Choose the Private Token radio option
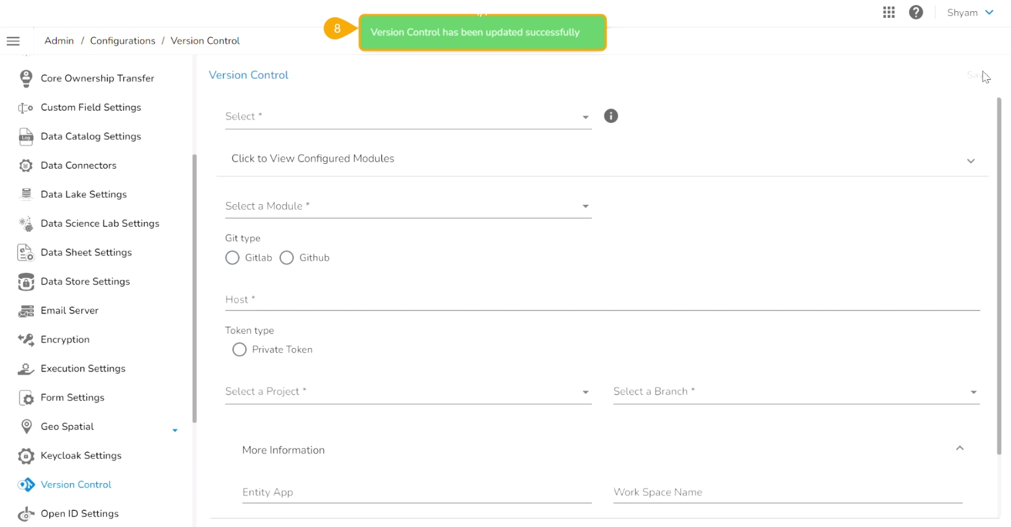Viewport: 1011px width, 527px height. click(240, 350)
